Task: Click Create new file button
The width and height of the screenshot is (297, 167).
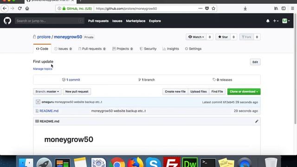Action: point(175,92)
